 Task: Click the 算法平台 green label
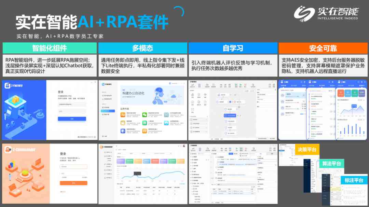click(x=331, y=164)
